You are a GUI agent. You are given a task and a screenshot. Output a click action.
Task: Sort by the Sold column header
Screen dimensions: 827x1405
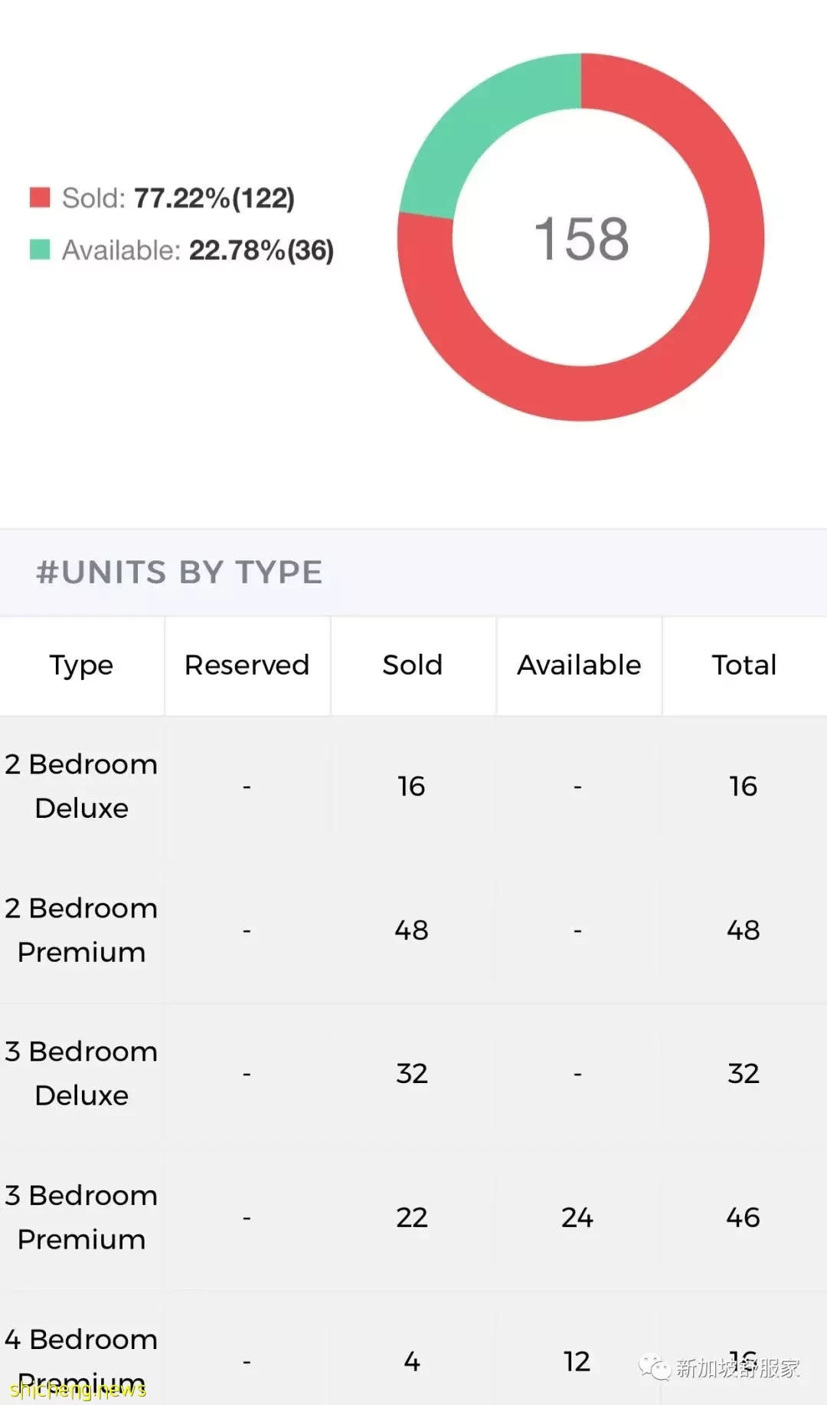click(413, 665)
